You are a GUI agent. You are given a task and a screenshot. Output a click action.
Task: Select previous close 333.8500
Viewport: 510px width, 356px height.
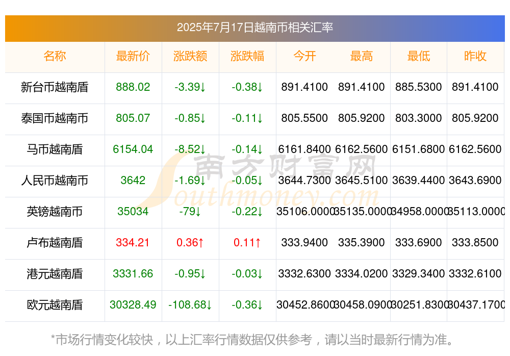(475, 242)
